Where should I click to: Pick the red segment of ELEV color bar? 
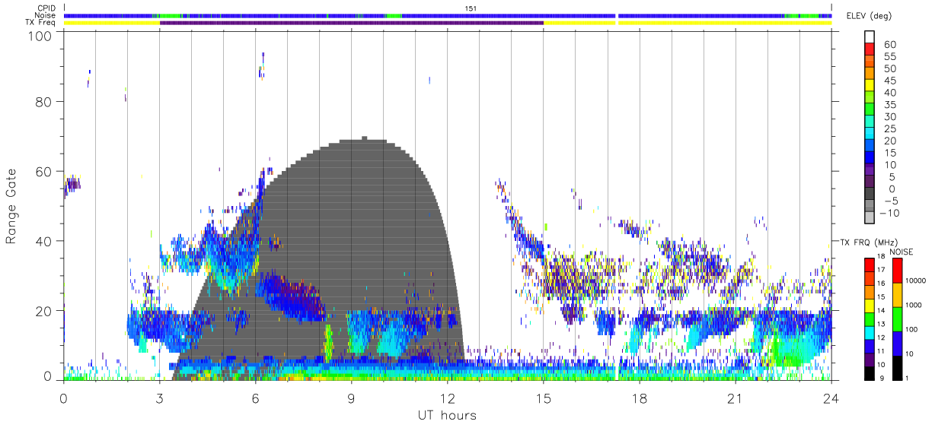(x=869, y=49)
